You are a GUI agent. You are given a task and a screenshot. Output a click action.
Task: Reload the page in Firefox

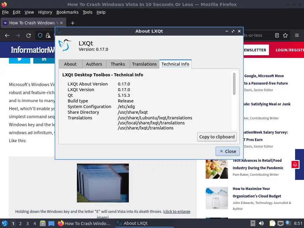(x=28, y=36)
